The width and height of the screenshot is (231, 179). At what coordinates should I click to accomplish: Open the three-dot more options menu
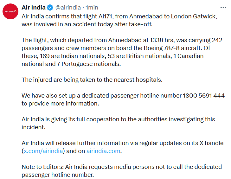[223, 8]
